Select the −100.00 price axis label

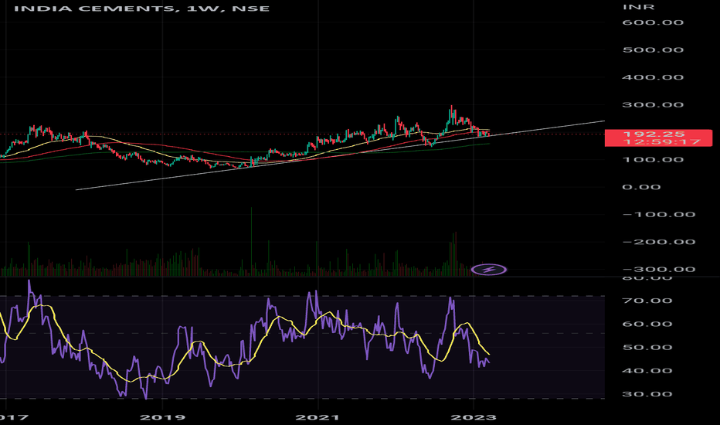[658, 215]
